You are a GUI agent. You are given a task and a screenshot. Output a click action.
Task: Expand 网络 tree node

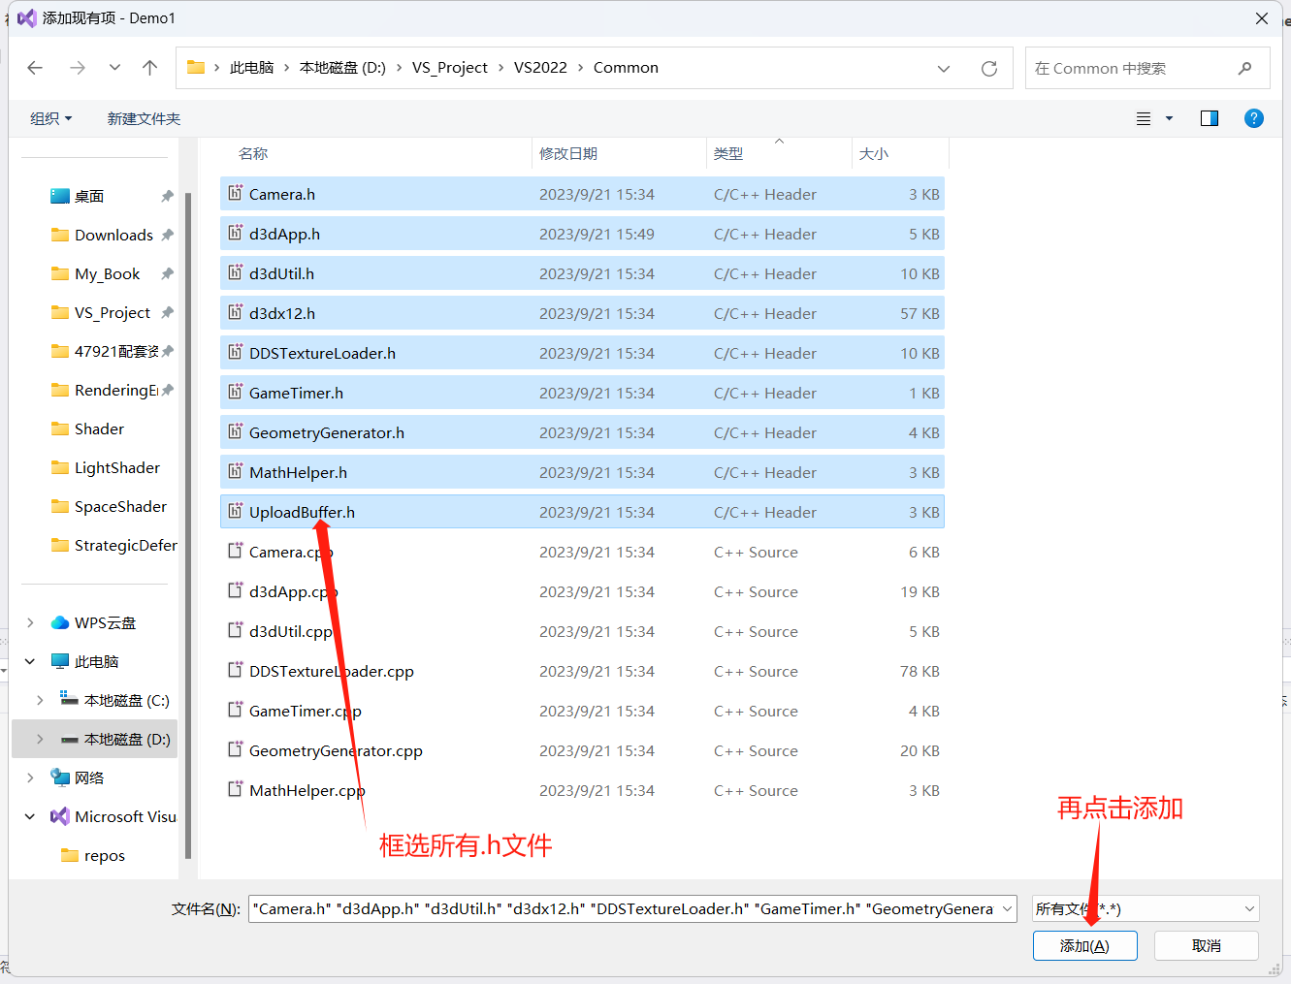tap(30, 778)
